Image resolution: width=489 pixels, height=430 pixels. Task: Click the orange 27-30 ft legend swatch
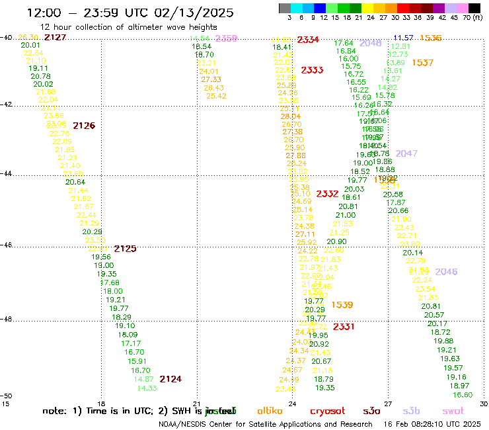click(x=391, y=8)
